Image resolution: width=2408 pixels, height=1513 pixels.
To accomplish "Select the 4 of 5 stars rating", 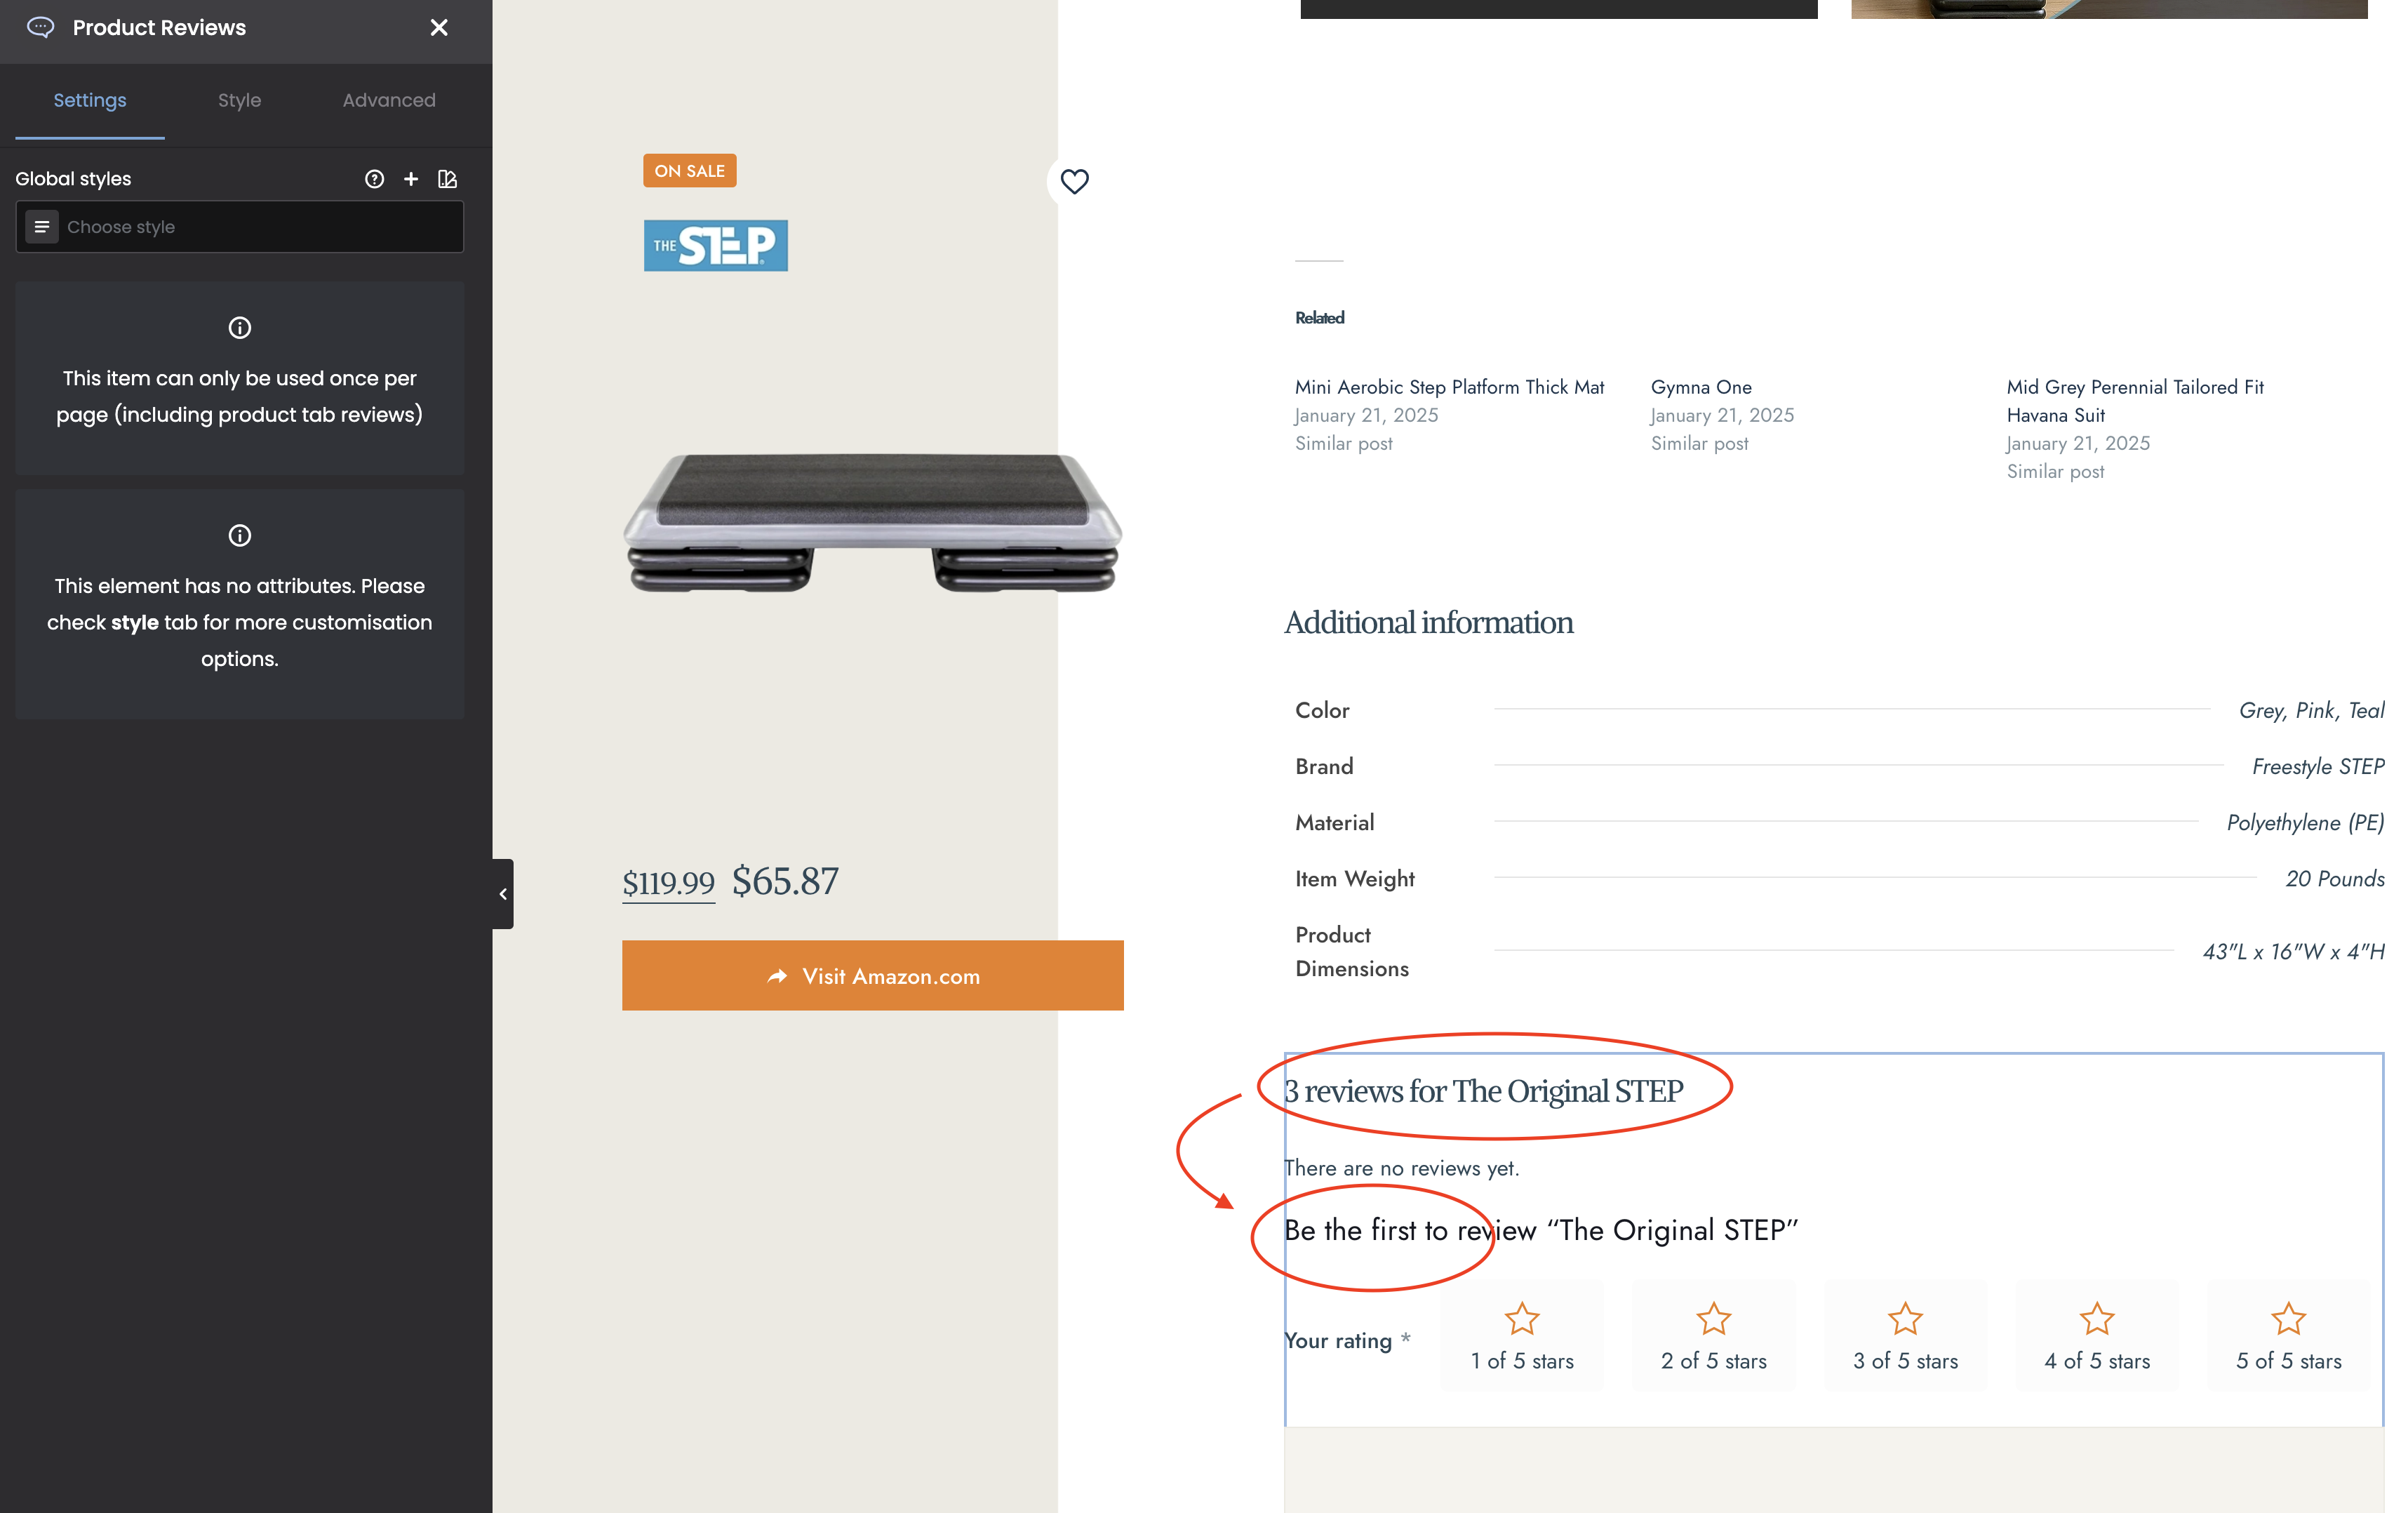I will pos(2097,1336).
